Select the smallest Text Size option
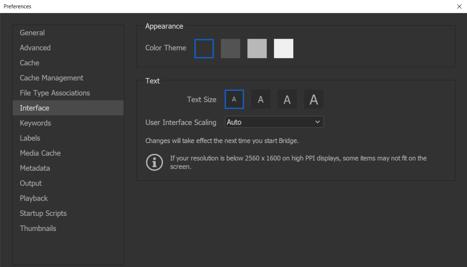Viewport: 467px width, 267px height. [234, 99]
